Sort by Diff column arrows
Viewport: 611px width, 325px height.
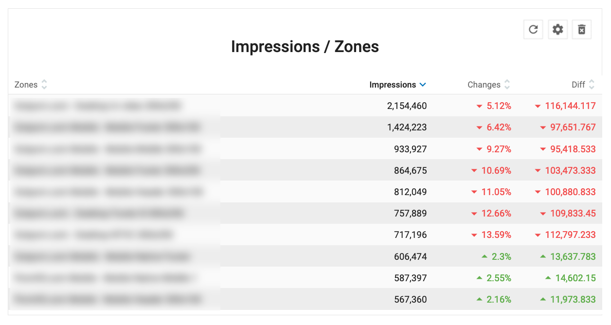click(x=592, y=85)
